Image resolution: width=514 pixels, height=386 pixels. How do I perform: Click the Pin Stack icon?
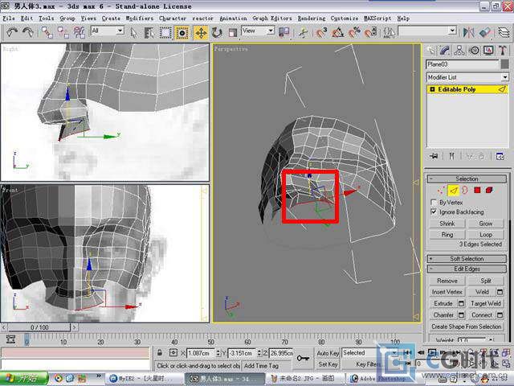[x=434, y=156]
